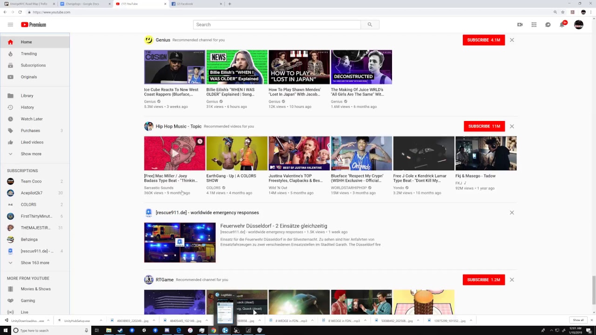Open the Ice Cube Reacts video thumbnail
The image size is (596, 335).
(x=175, y=67)
